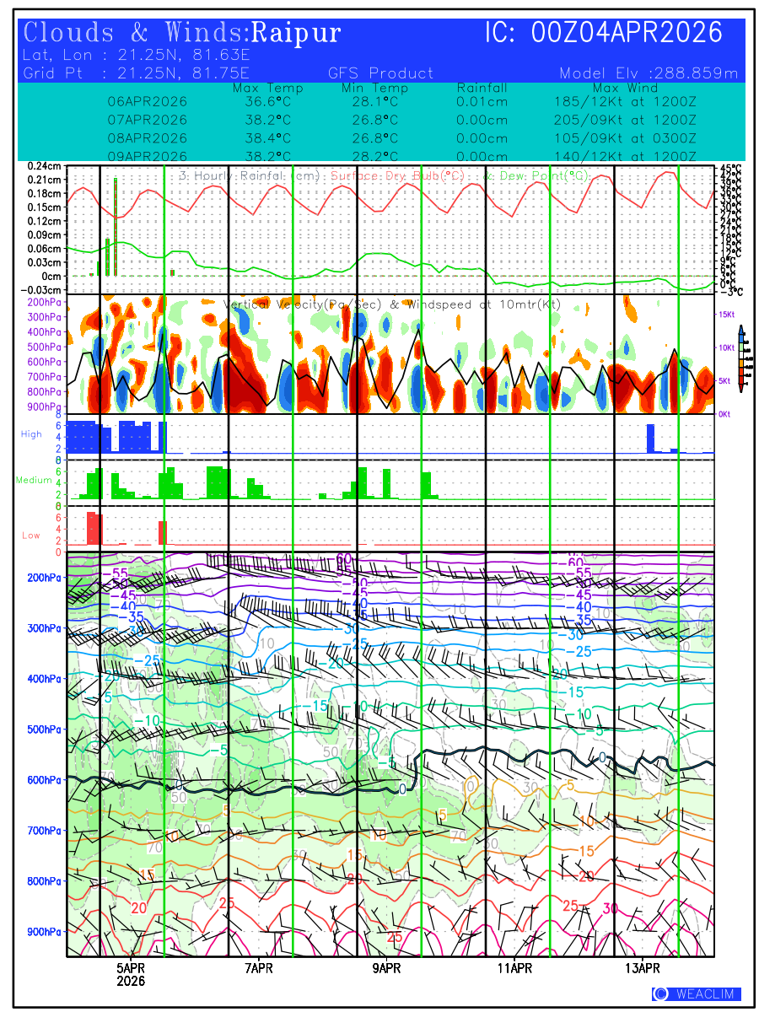
Task: Click the IC: 00Z04APR2026 initial condition text
Action: [x=604, y=33]
